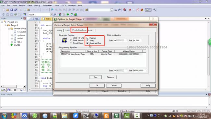Select the CMSIS item in project tree
This screenshot has width=211, height=119.
coord(17,45)
